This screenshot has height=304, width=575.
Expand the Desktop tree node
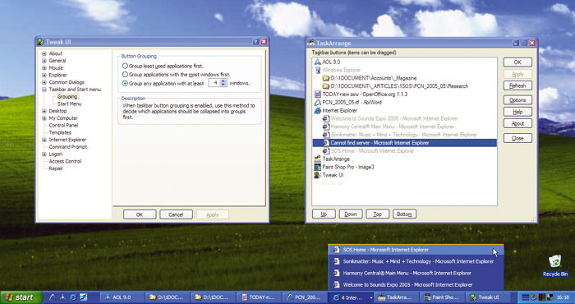tap(44, 111)
